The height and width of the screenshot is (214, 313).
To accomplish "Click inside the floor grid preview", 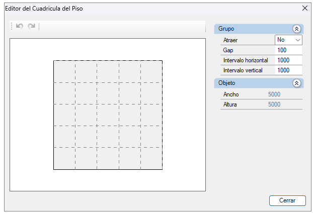I will 108,115.
